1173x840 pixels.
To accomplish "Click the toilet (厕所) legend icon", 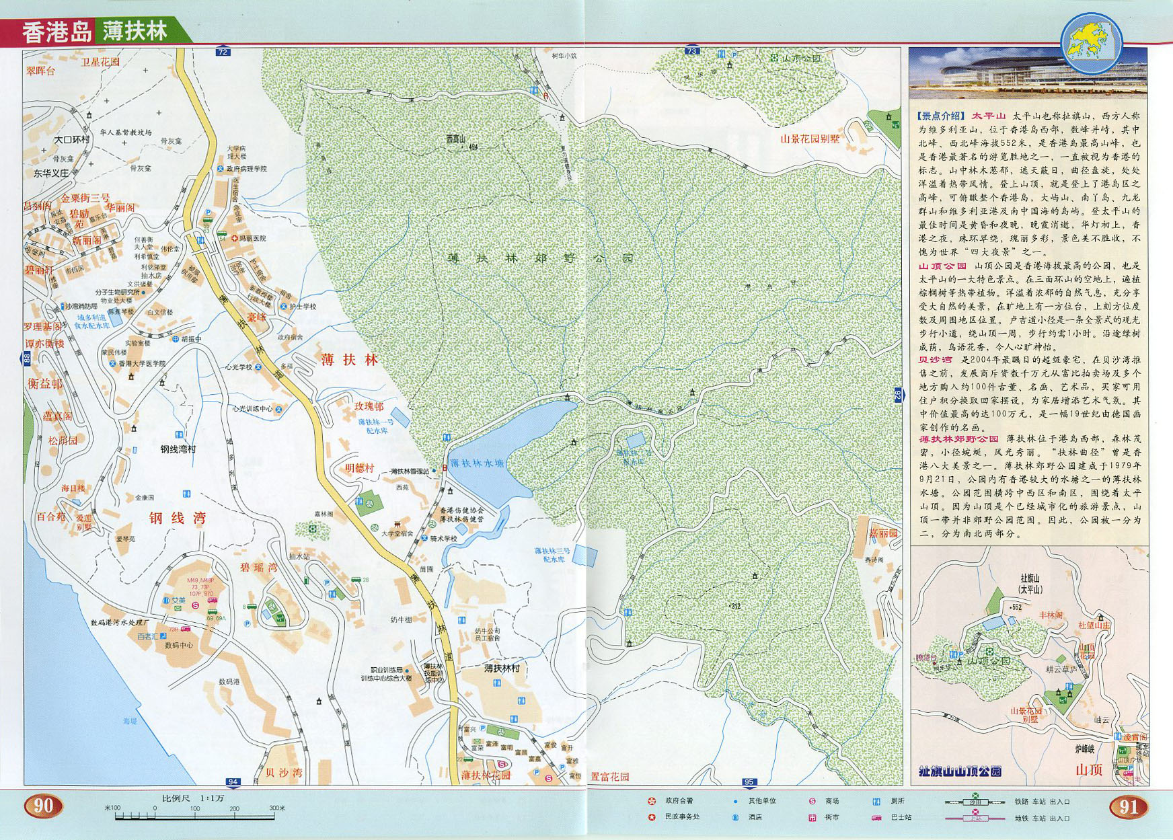I will pos(876,801).
